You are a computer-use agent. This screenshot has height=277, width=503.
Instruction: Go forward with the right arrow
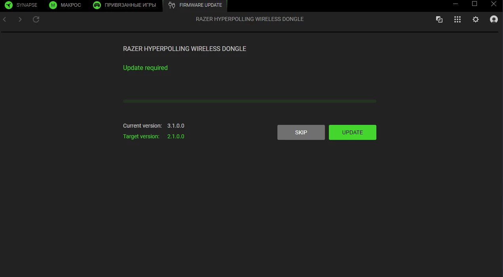[x=20, y=19]
